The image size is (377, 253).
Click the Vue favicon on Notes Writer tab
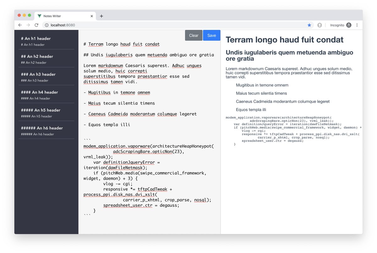point(39,16)
